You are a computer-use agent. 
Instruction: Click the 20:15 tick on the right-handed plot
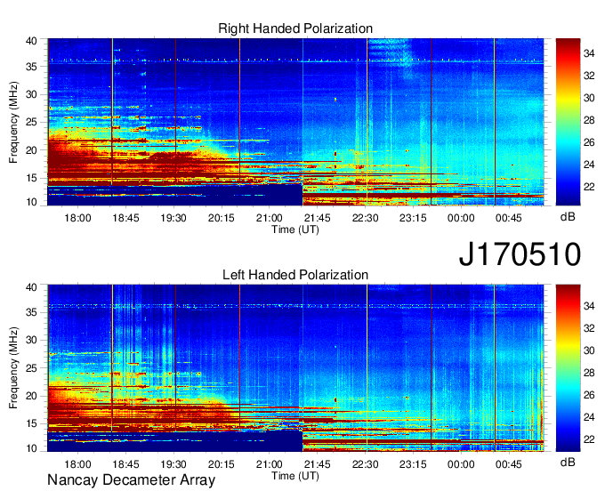(x=221, y=218)
